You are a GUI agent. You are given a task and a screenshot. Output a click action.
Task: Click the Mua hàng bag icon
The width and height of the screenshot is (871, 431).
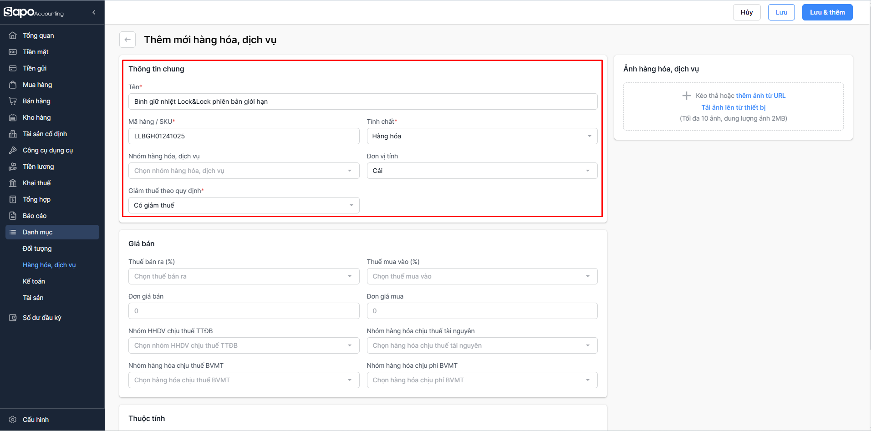tap(13, 85)
